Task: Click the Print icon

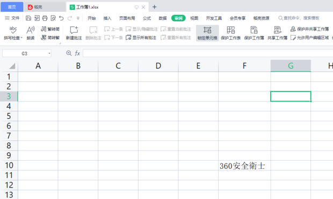Action: (45, 18)
